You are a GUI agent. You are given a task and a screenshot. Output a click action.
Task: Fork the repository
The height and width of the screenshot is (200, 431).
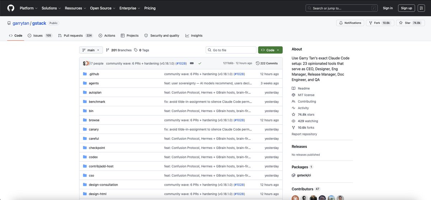click(x=380, y=23)
